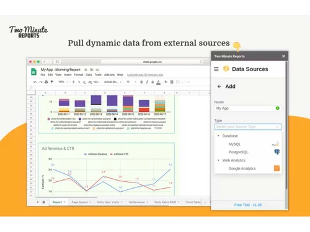
Task: Open the Insert menu
Action: [68, 75]
